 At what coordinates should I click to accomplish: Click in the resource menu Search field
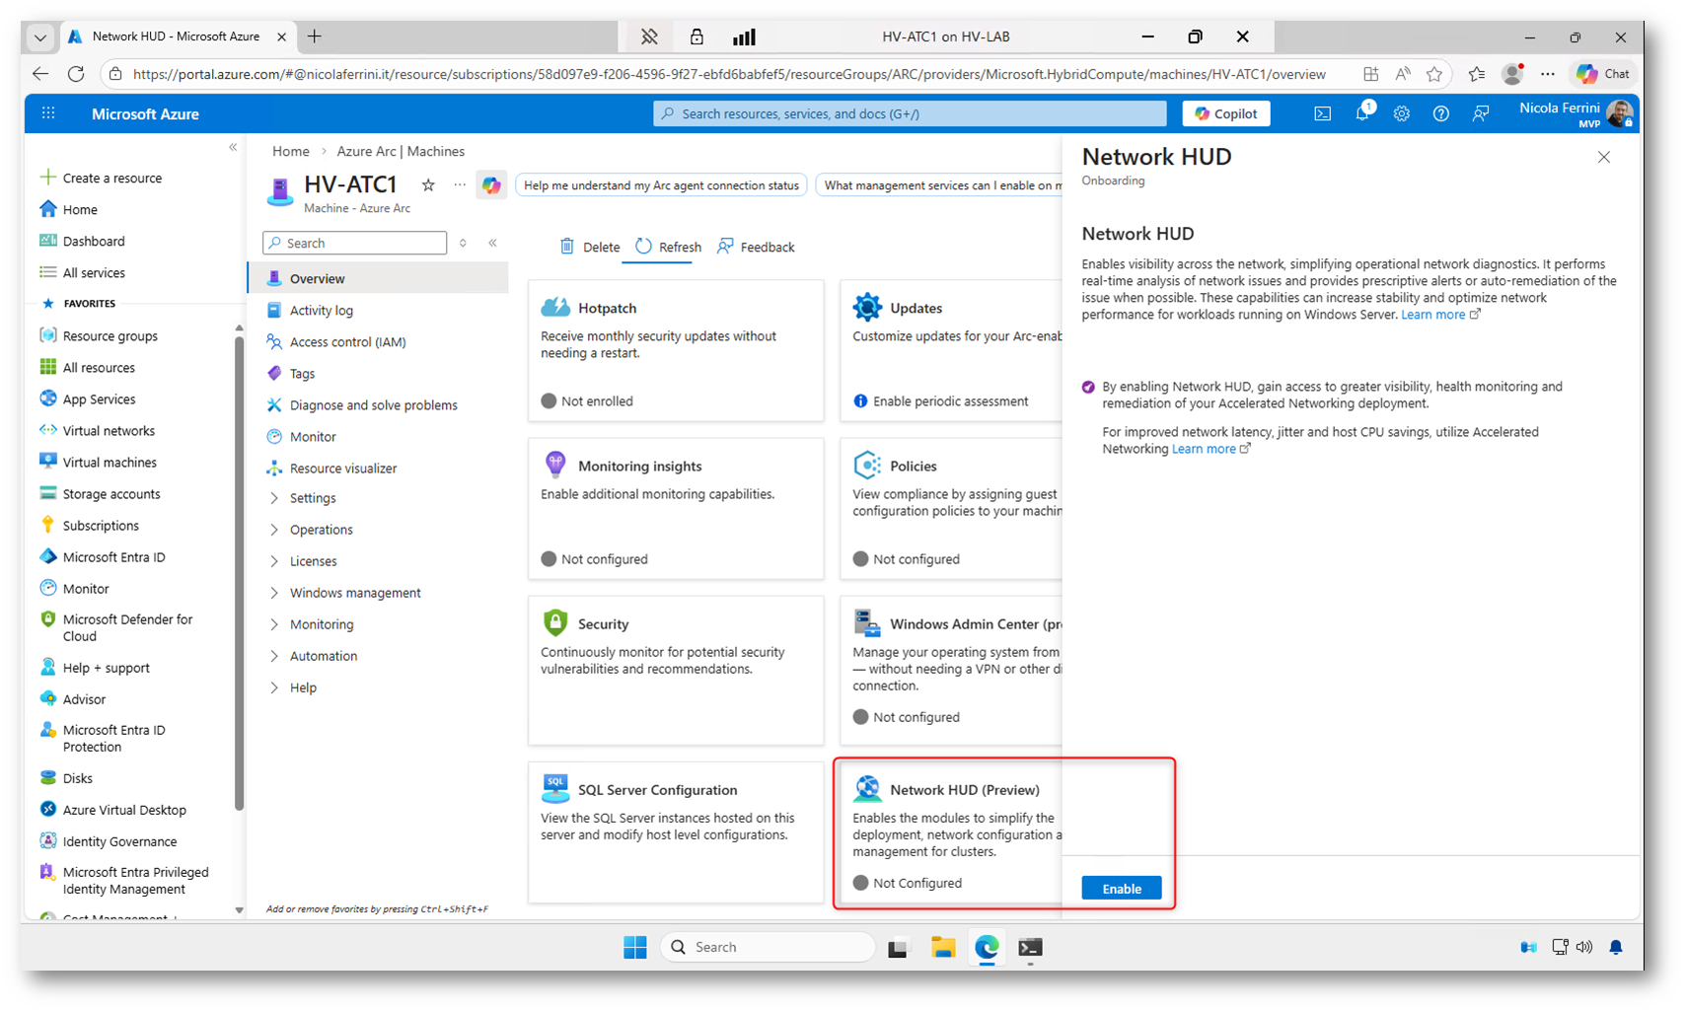355,243
